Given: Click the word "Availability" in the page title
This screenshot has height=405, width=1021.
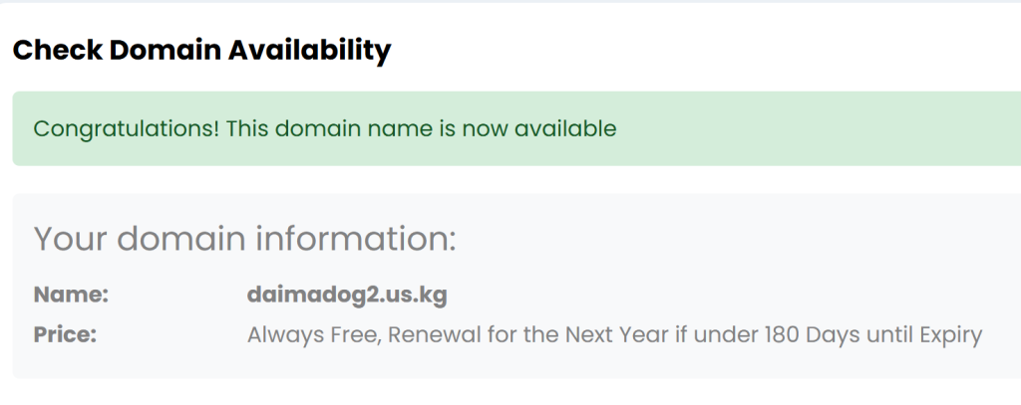Looking at the screenshot, I should (311, 50).
